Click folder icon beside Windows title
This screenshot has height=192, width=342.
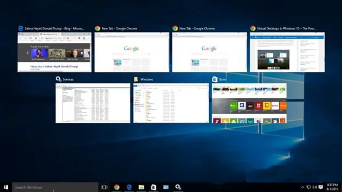(136, 79)
